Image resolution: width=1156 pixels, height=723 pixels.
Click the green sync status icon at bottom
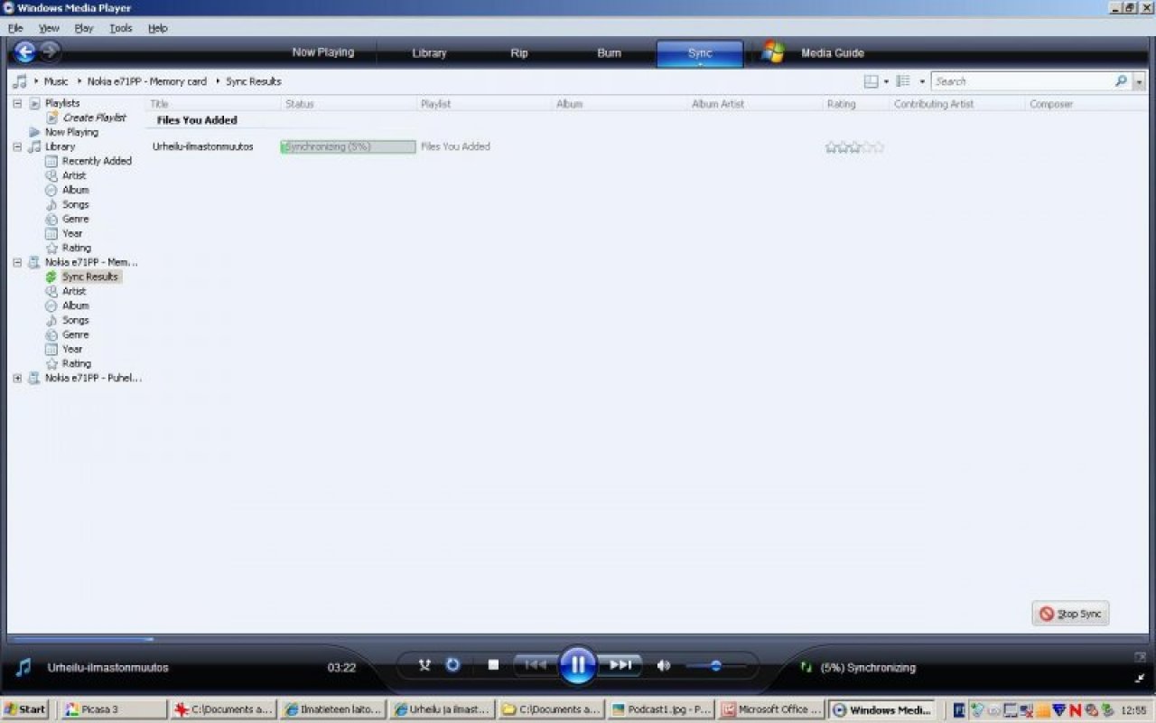pyautogui.click(x=806, y=668)
